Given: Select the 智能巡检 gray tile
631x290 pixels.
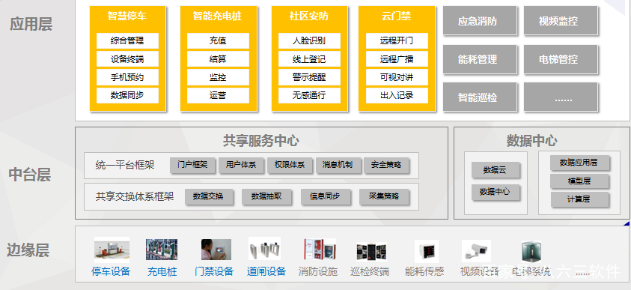Looking at the screenshot, I should 480,97.
